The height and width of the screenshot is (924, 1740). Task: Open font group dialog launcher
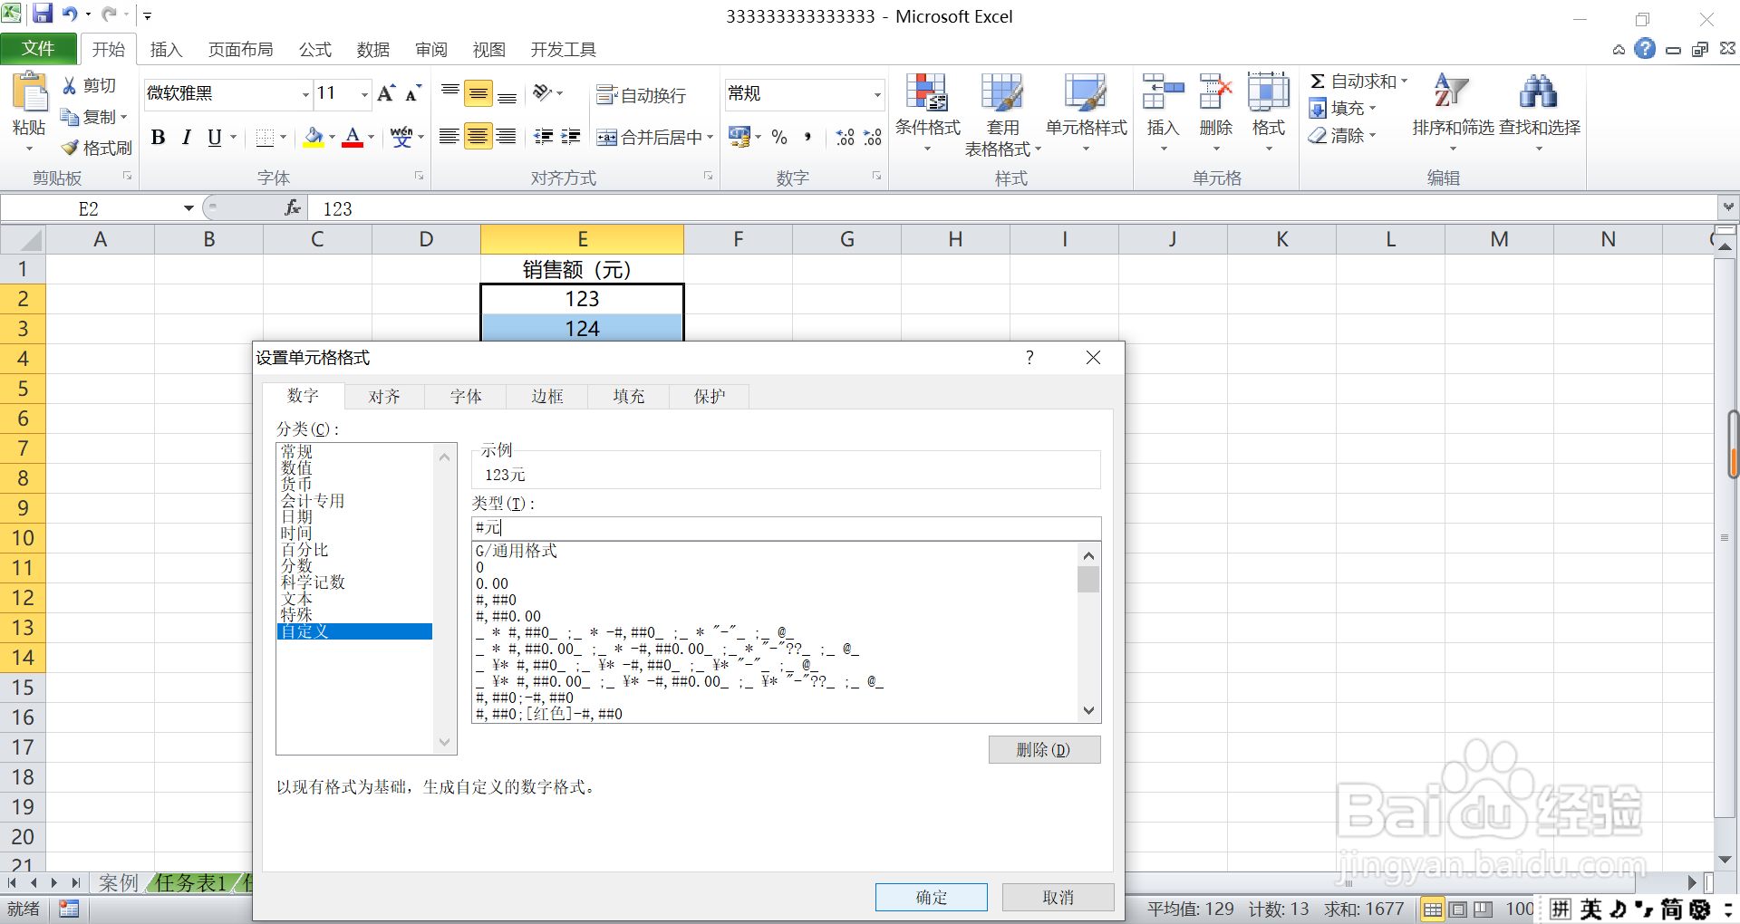pos(419,177)
